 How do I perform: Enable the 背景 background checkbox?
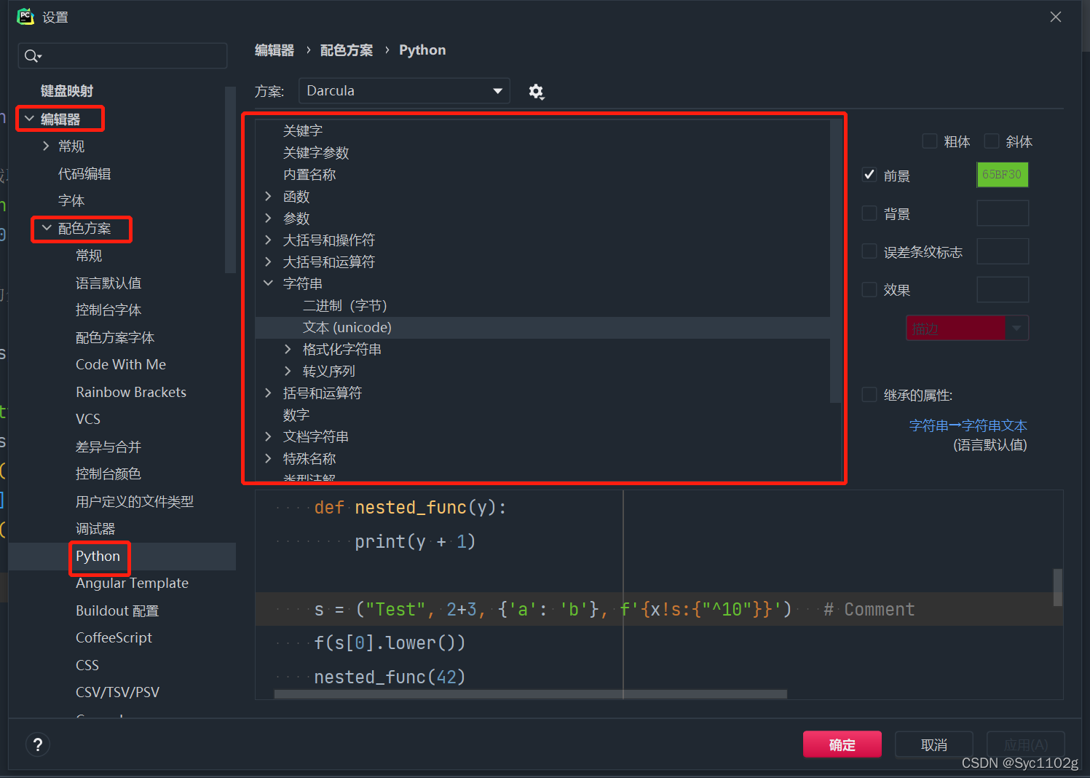[x=869, y=213]
